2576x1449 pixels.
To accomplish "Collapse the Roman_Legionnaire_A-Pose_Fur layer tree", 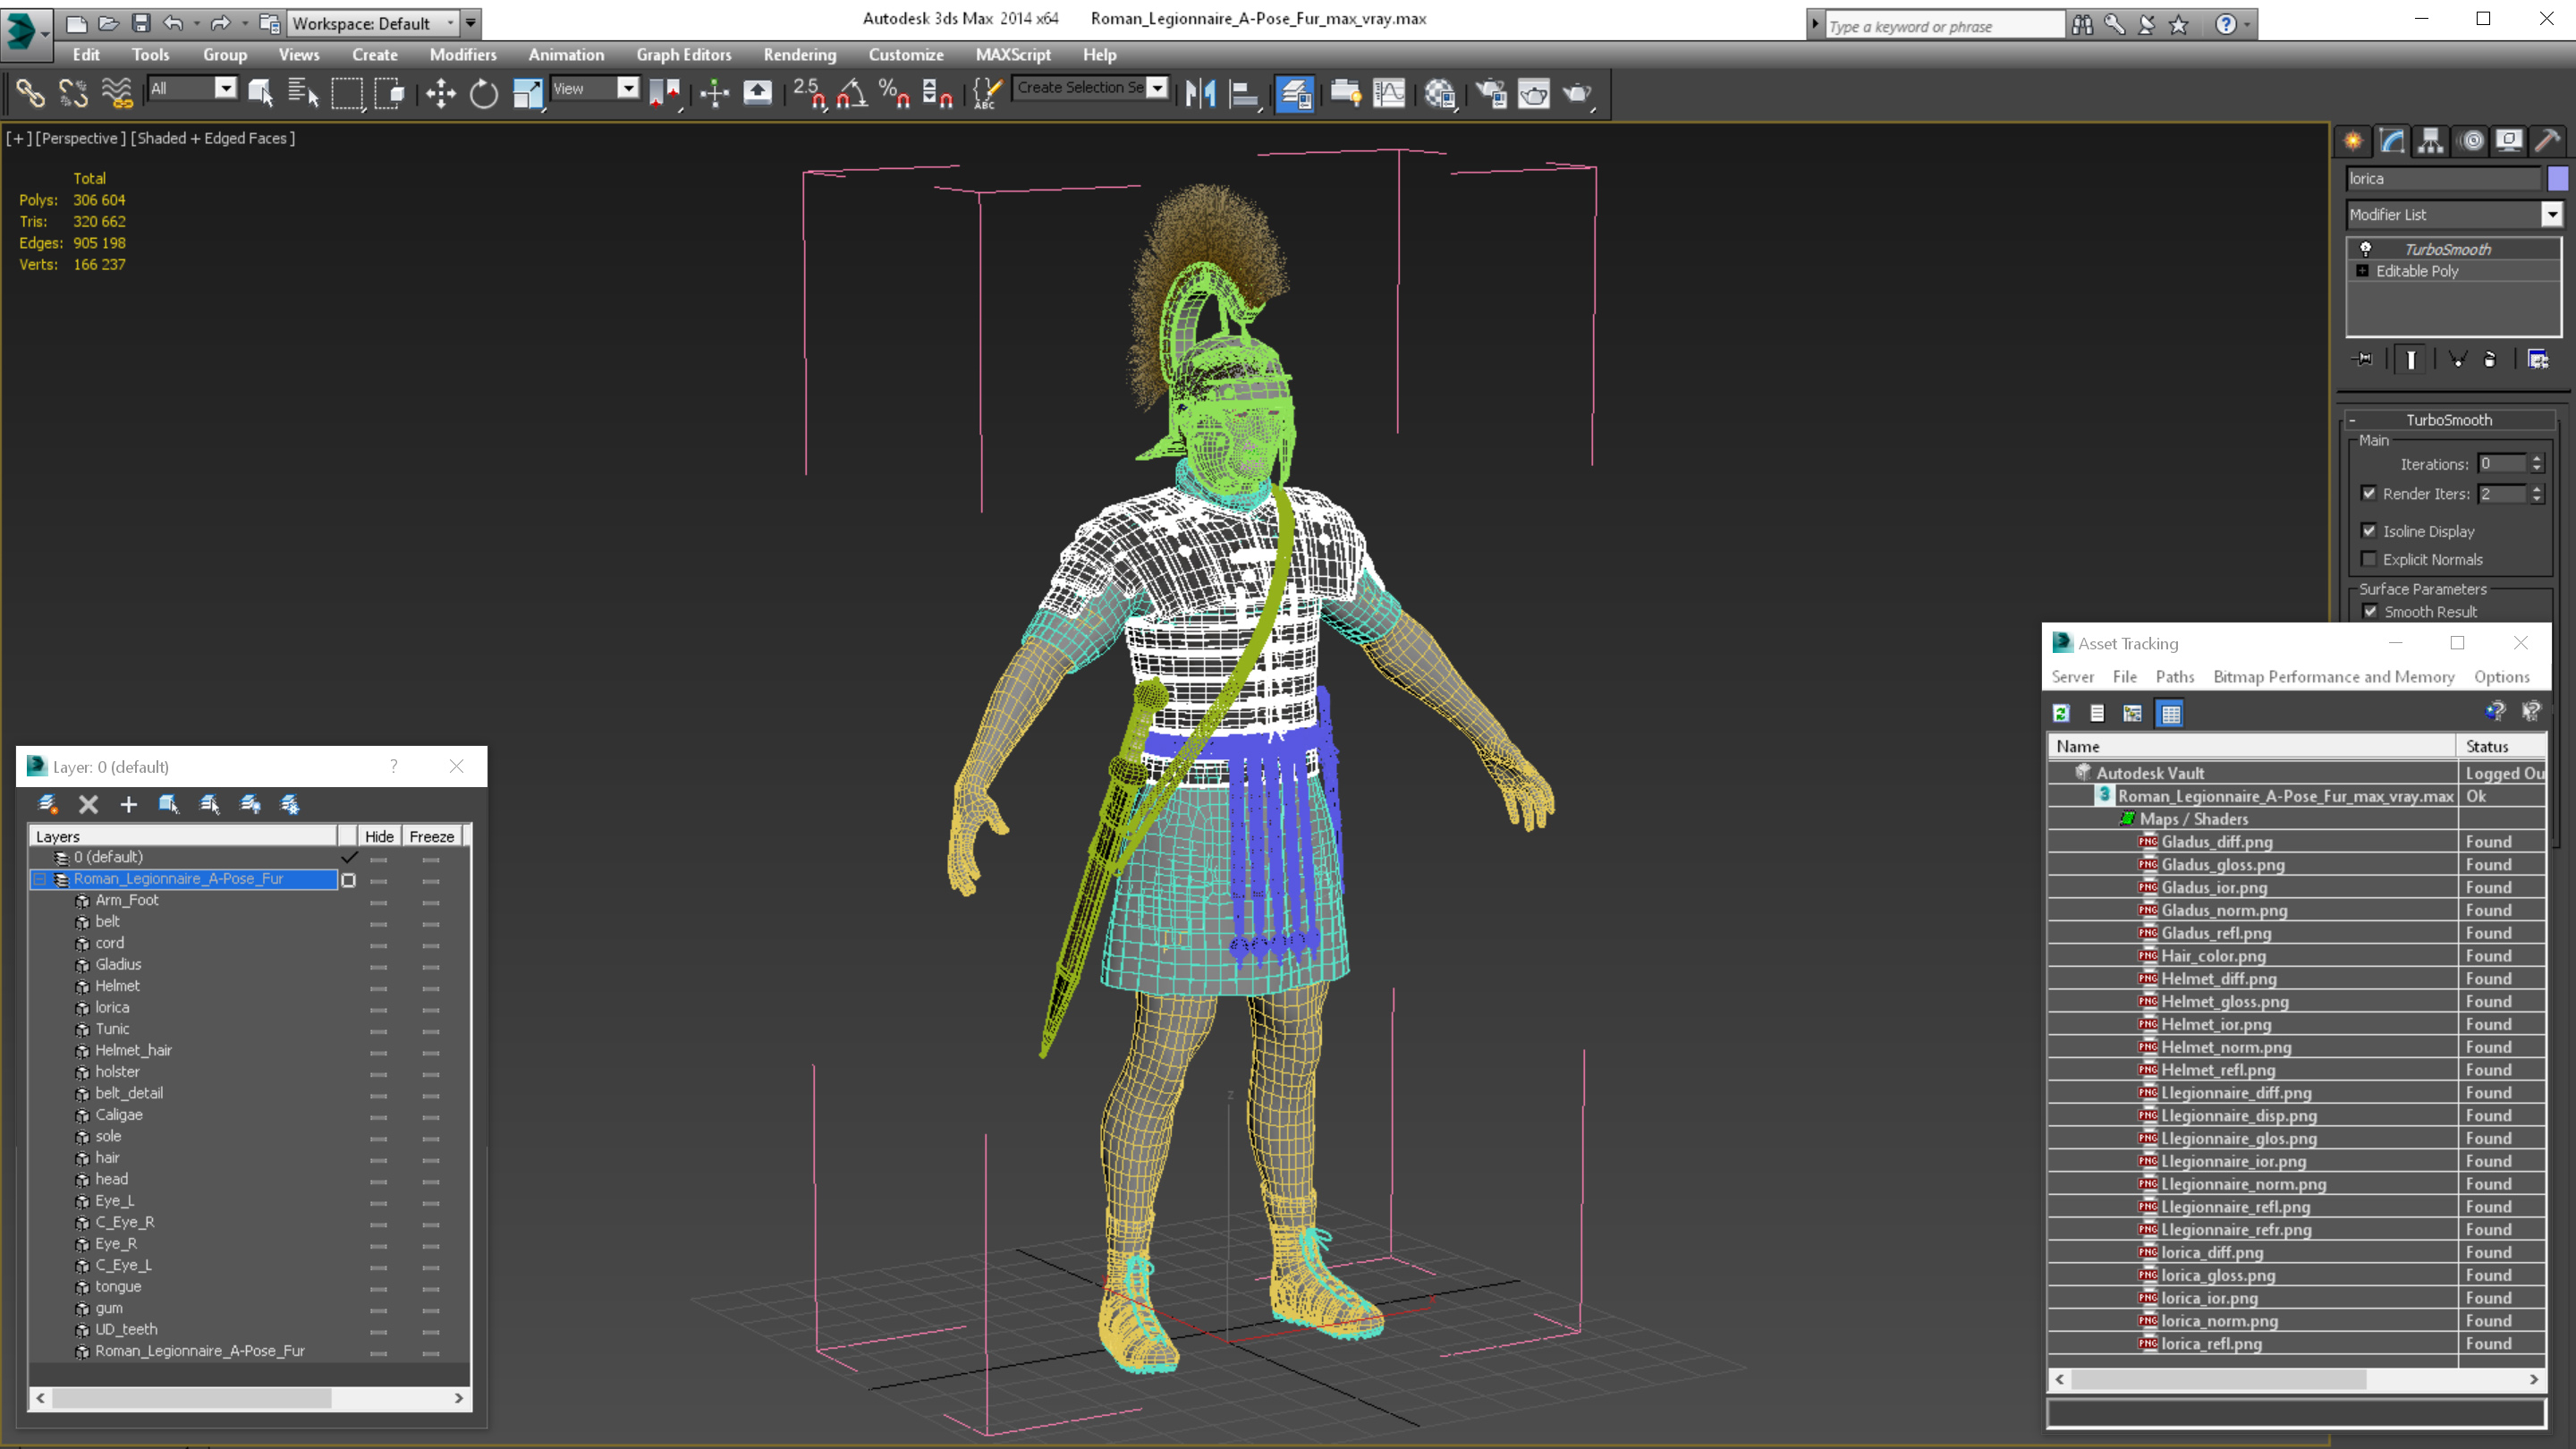I will click(40, 879).
